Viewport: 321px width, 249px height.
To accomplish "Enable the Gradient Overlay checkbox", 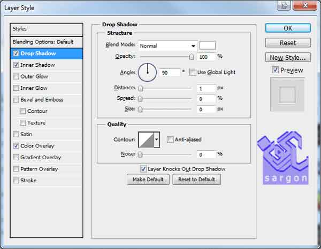I will [16, 157].
